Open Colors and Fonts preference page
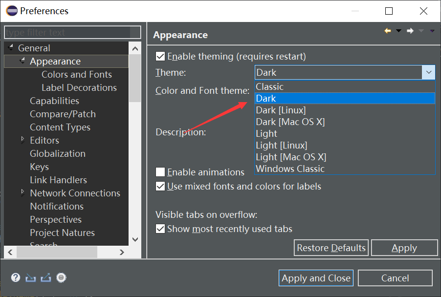 coord(77,74)
